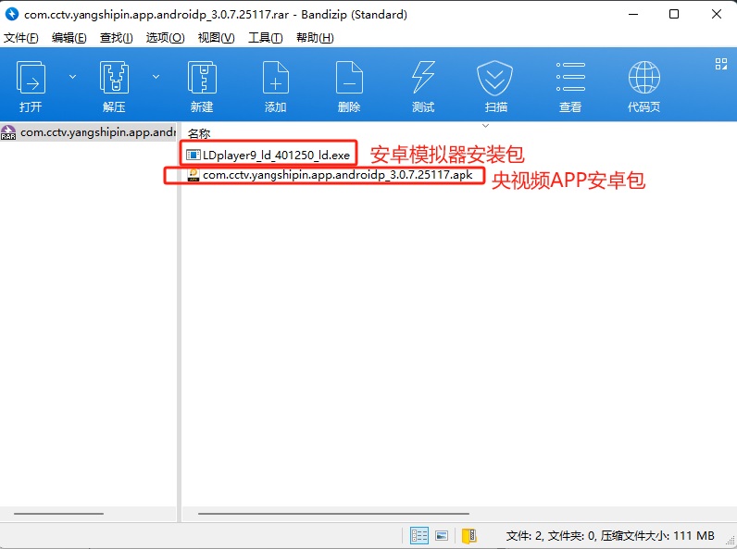
Task: Select the RAR archive root in folder tree
Action: (x=88, y=132)
